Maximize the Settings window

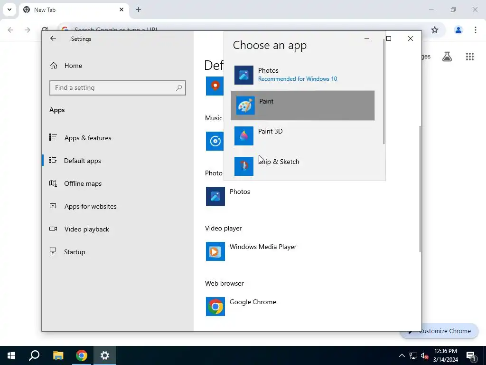[x=389, y=38]
